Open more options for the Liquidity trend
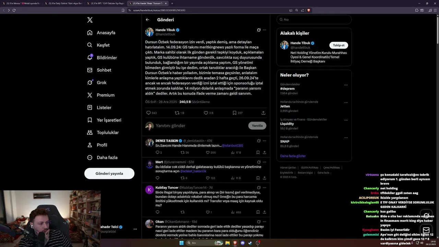Image resolution: width=439 pixels, height=247 pixels. coord(346,120)
